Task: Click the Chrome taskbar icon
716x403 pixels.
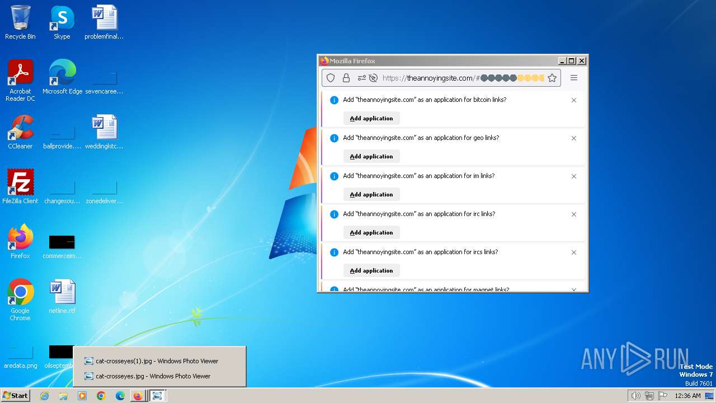Action: 101,396
